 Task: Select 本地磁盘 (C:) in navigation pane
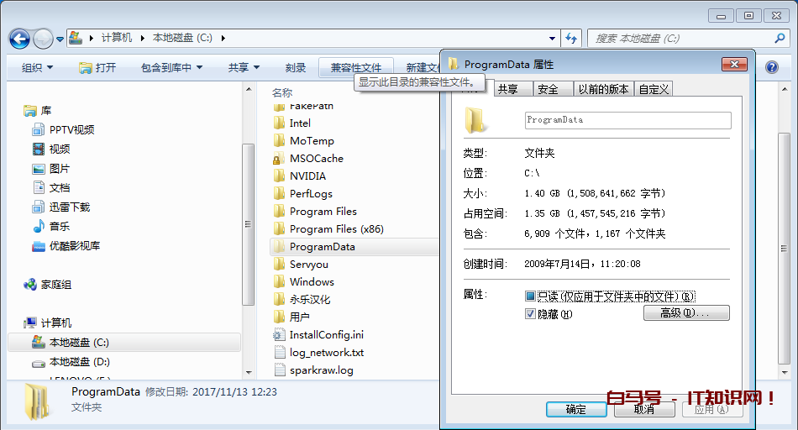pos(124,343)
